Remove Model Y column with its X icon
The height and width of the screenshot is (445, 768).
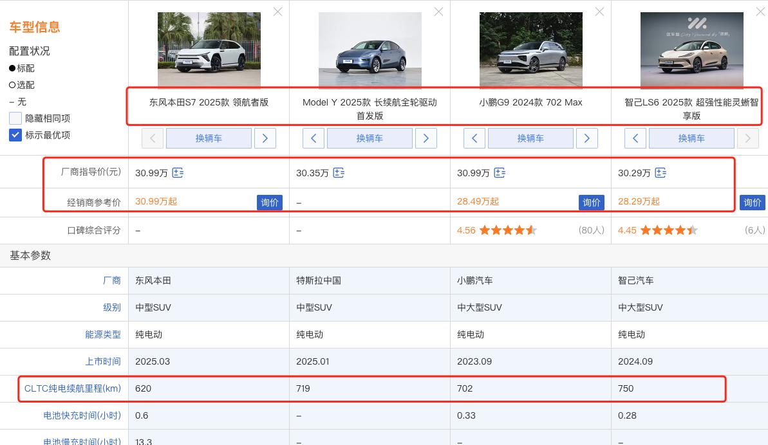[438, 11]
